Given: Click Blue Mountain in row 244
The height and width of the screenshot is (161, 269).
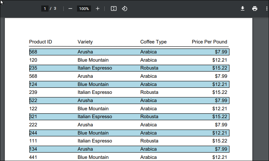Looking at the screenshot, I should [93, 133].
